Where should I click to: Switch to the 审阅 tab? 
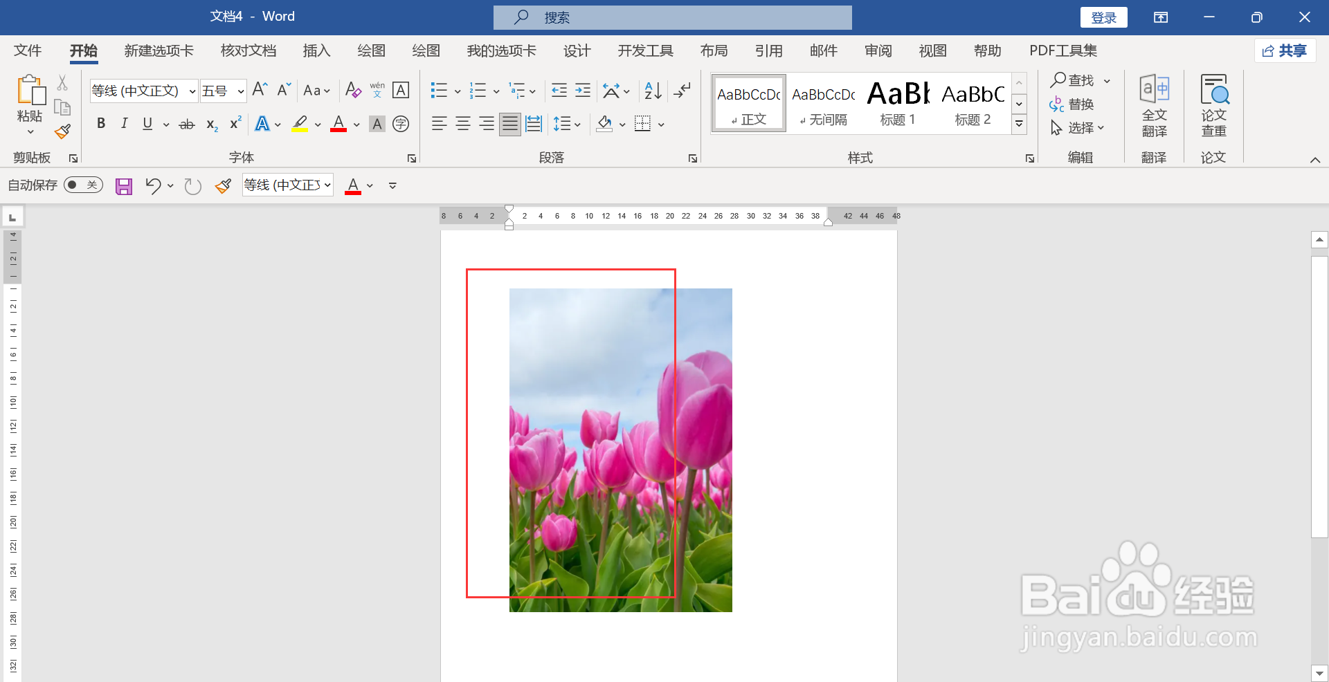[x=878, y=50]
